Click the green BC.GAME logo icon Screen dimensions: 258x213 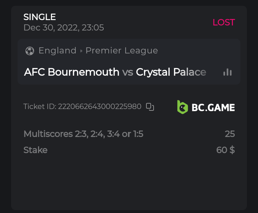tap(182, 107)
